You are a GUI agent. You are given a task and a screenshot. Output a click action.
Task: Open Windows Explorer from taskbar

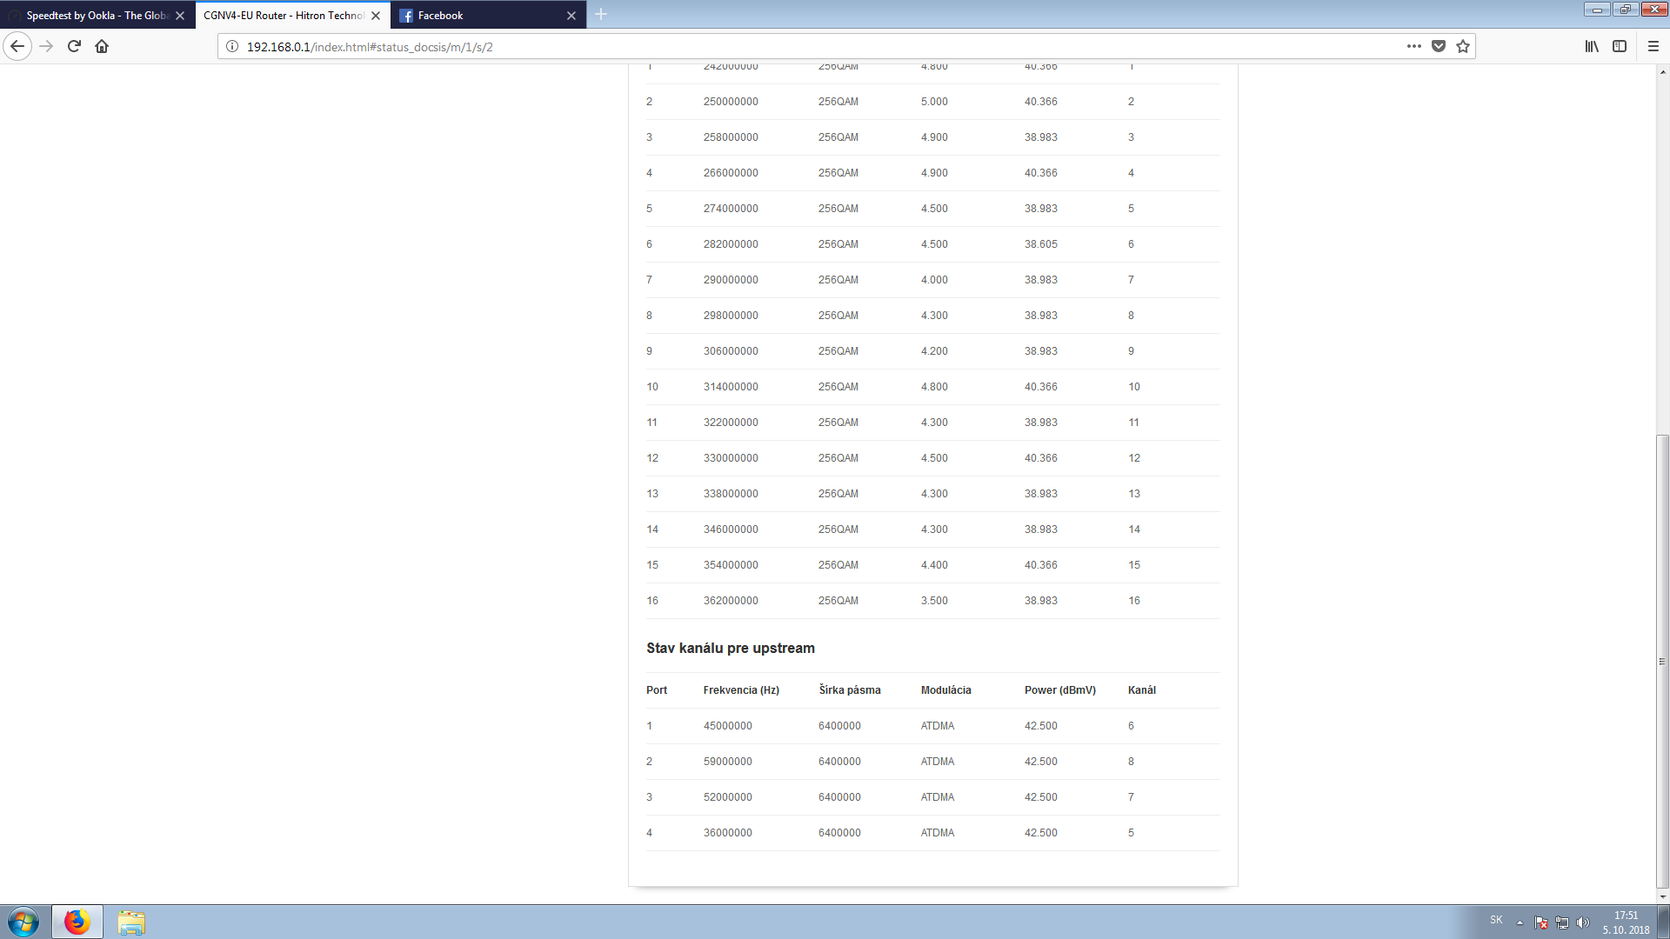[131, 922]
